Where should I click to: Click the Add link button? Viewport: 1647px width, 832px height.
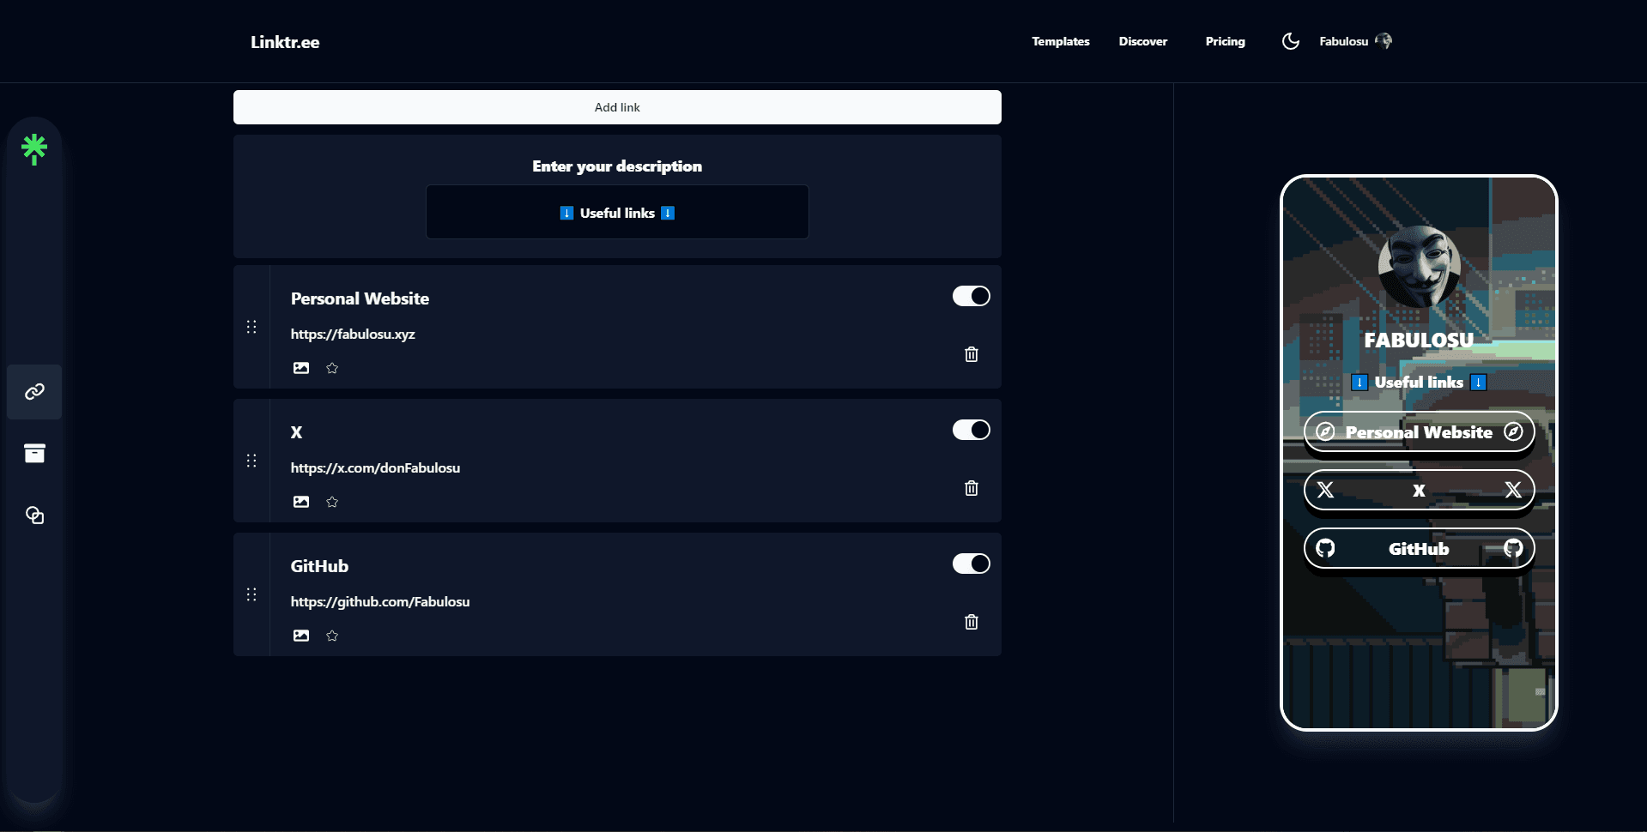pos(617,106)
